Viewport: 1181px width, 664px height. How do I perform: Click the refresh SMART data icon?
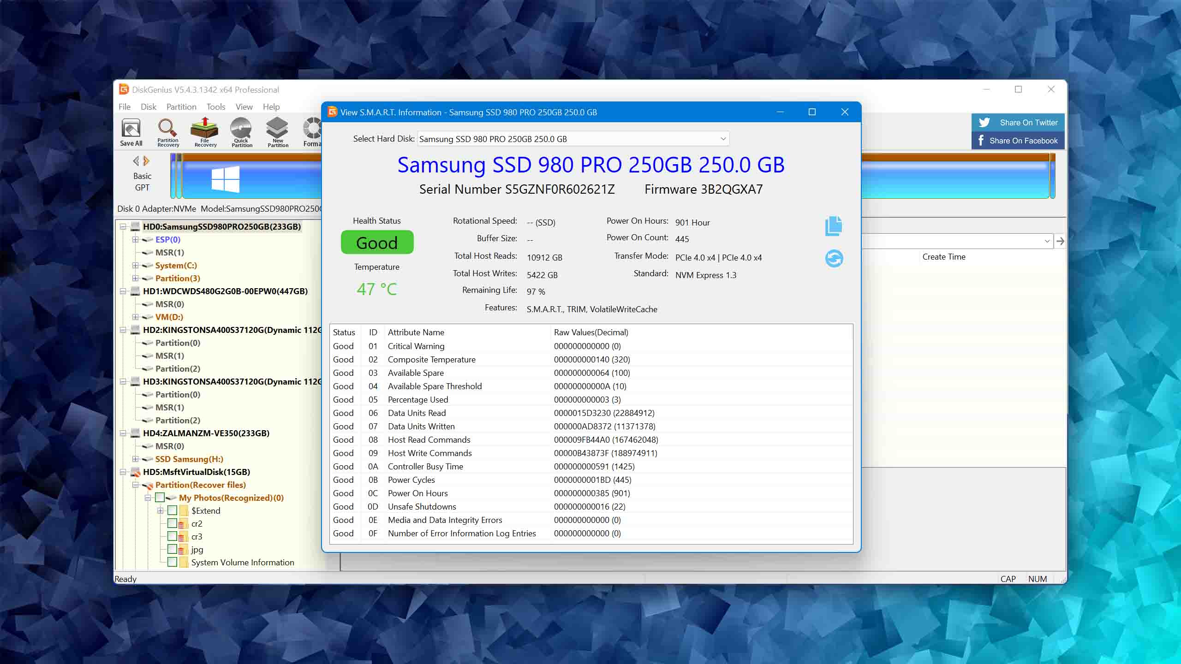coord(834,258)
